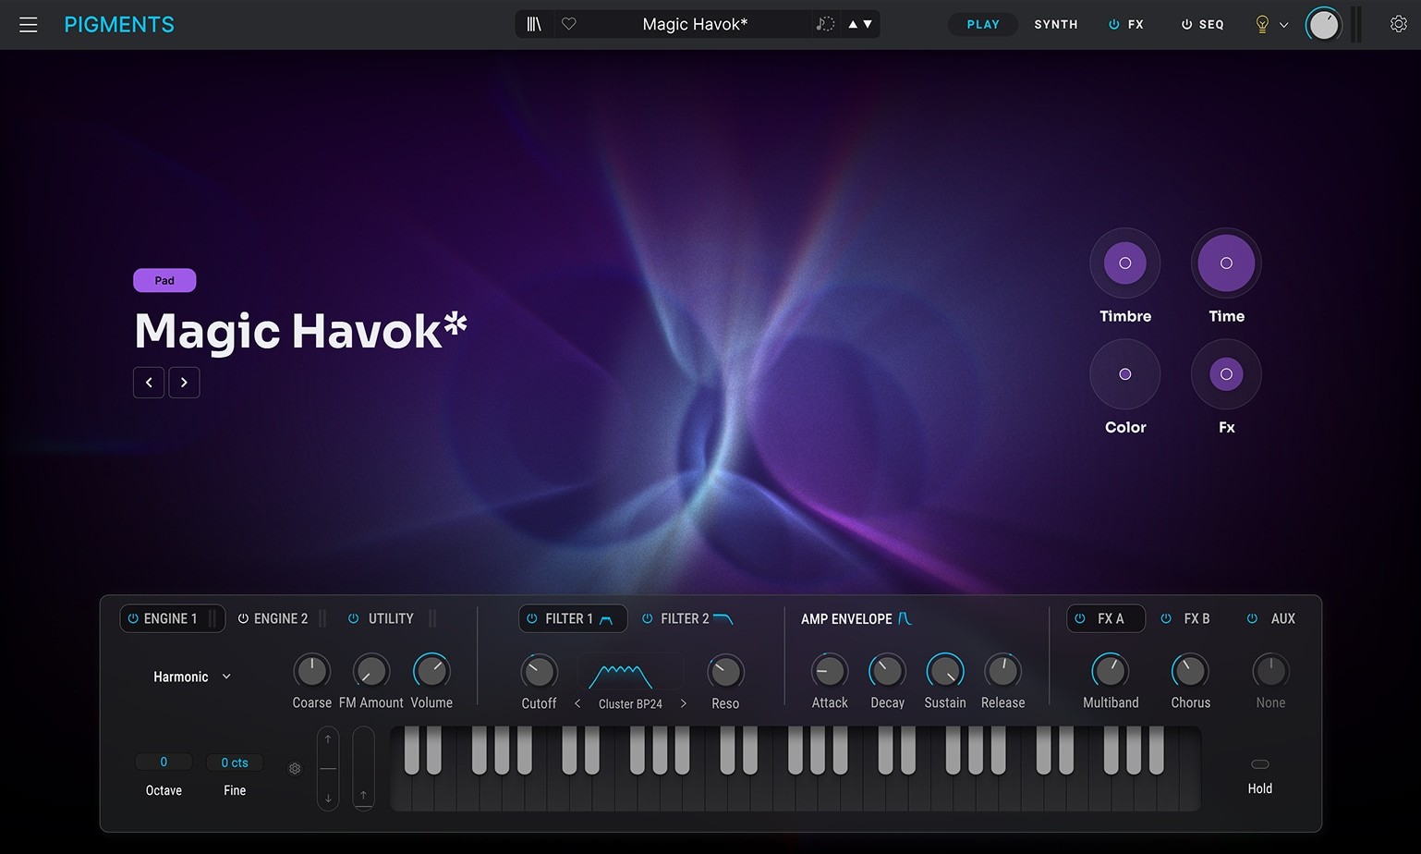Select next filter type arrow
This screenshot has width=1421, height=854.
[x=684, y=703]
